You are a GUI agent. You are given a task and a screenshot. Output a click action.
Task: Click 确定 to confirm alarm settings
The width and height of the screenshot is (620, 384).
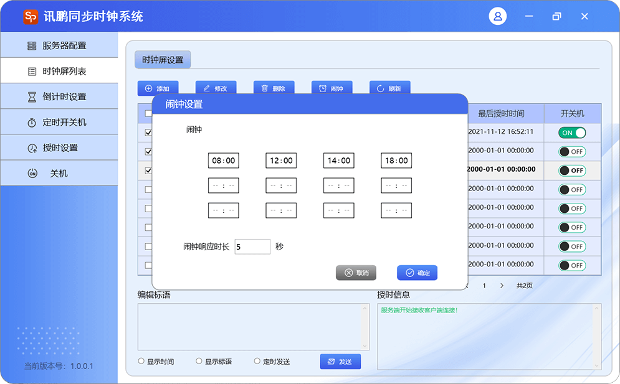pyautogui.click(x=417, y=273)
